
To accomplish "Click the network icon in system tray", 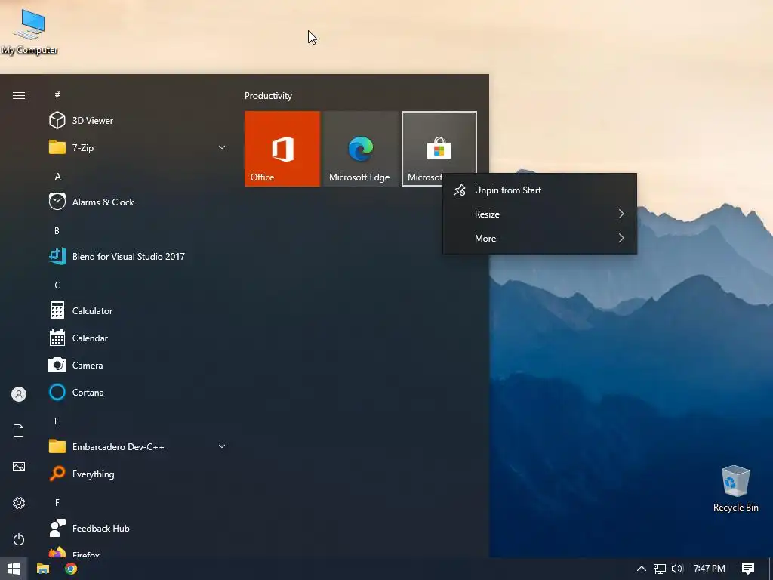I will pos(659,569).
